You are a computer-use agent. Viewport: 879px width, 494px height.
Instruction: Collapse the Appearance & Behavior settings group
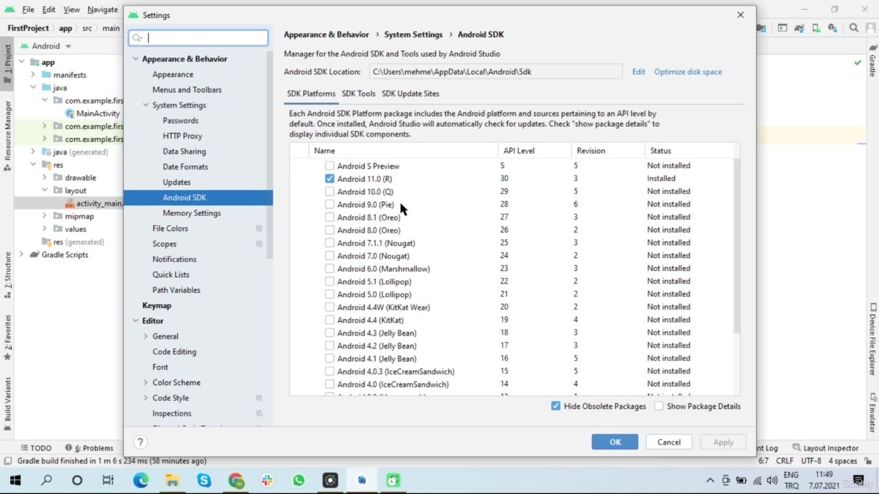coord(135,59)
